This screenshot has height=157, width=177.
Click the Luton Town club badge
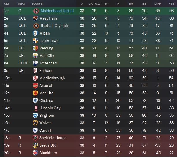click(x=35, y=41)
